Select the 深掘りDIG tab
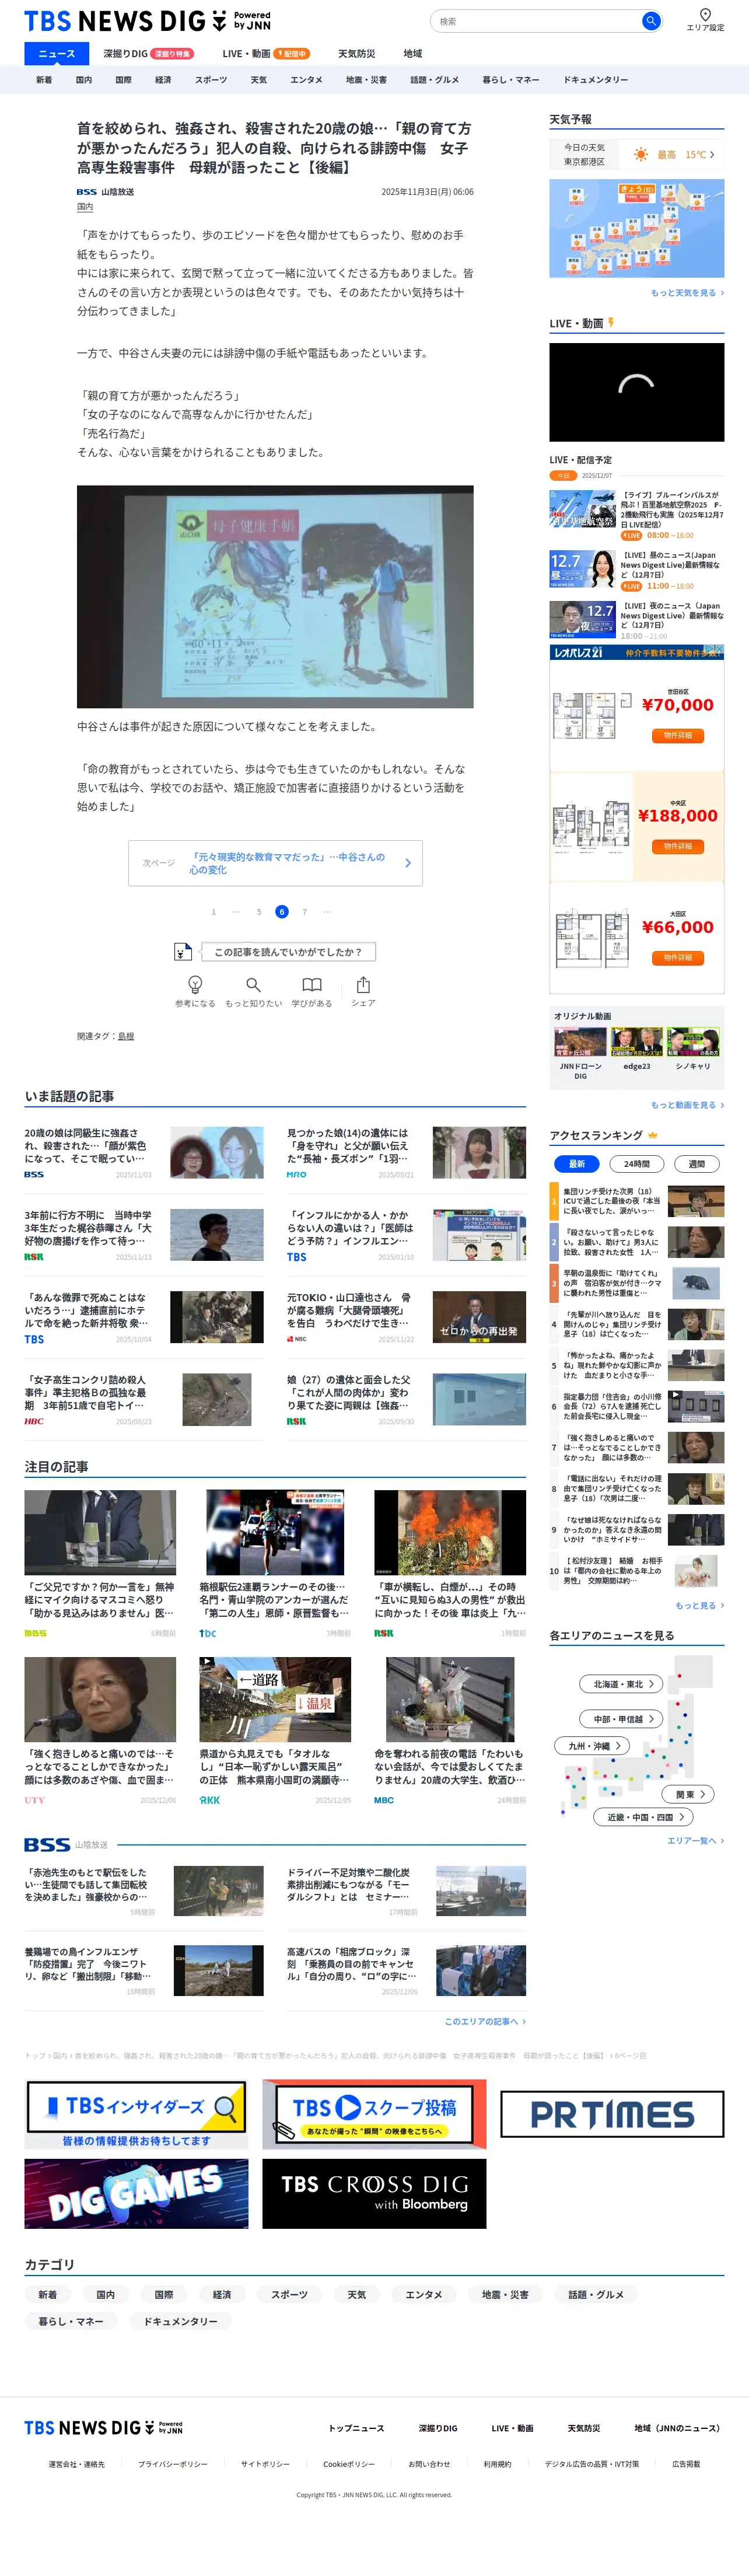The width and height of the screenshot is (749, 2576). pyautogui.click(x=148, y=54)
